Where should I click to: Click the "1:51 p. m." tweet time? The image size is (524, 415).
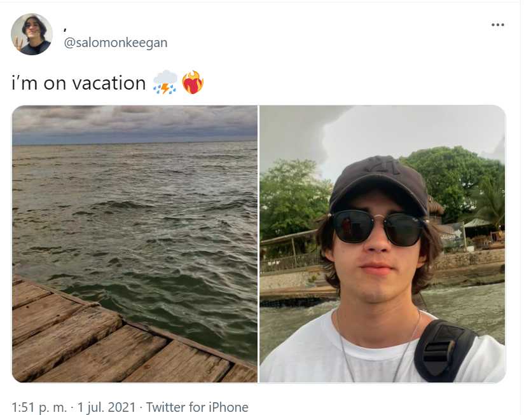pyautogui.click(x=39, y=407)
